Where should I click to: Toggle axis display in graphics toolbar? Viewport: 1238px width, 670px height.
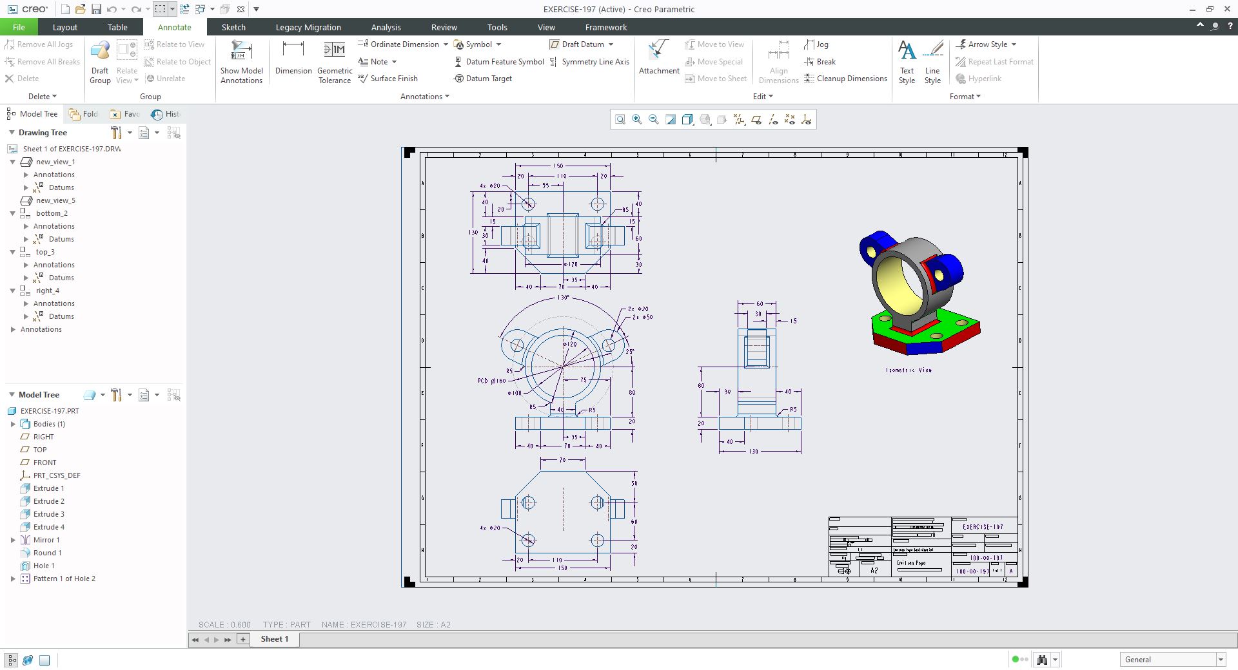click(773, 120)
